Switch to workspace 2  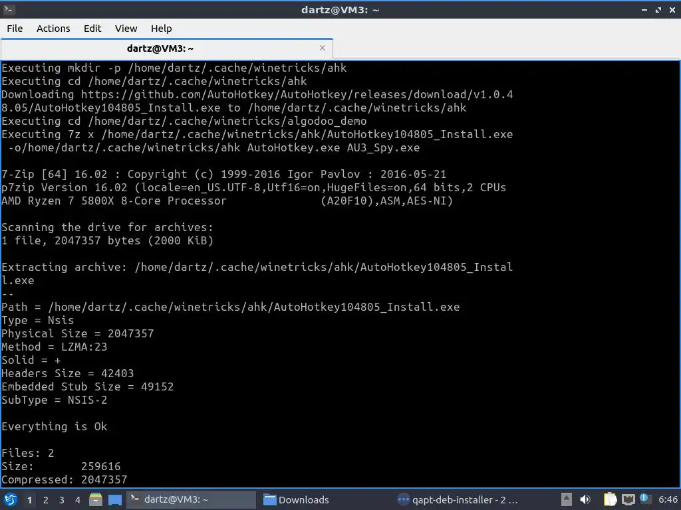pos(46,500)
